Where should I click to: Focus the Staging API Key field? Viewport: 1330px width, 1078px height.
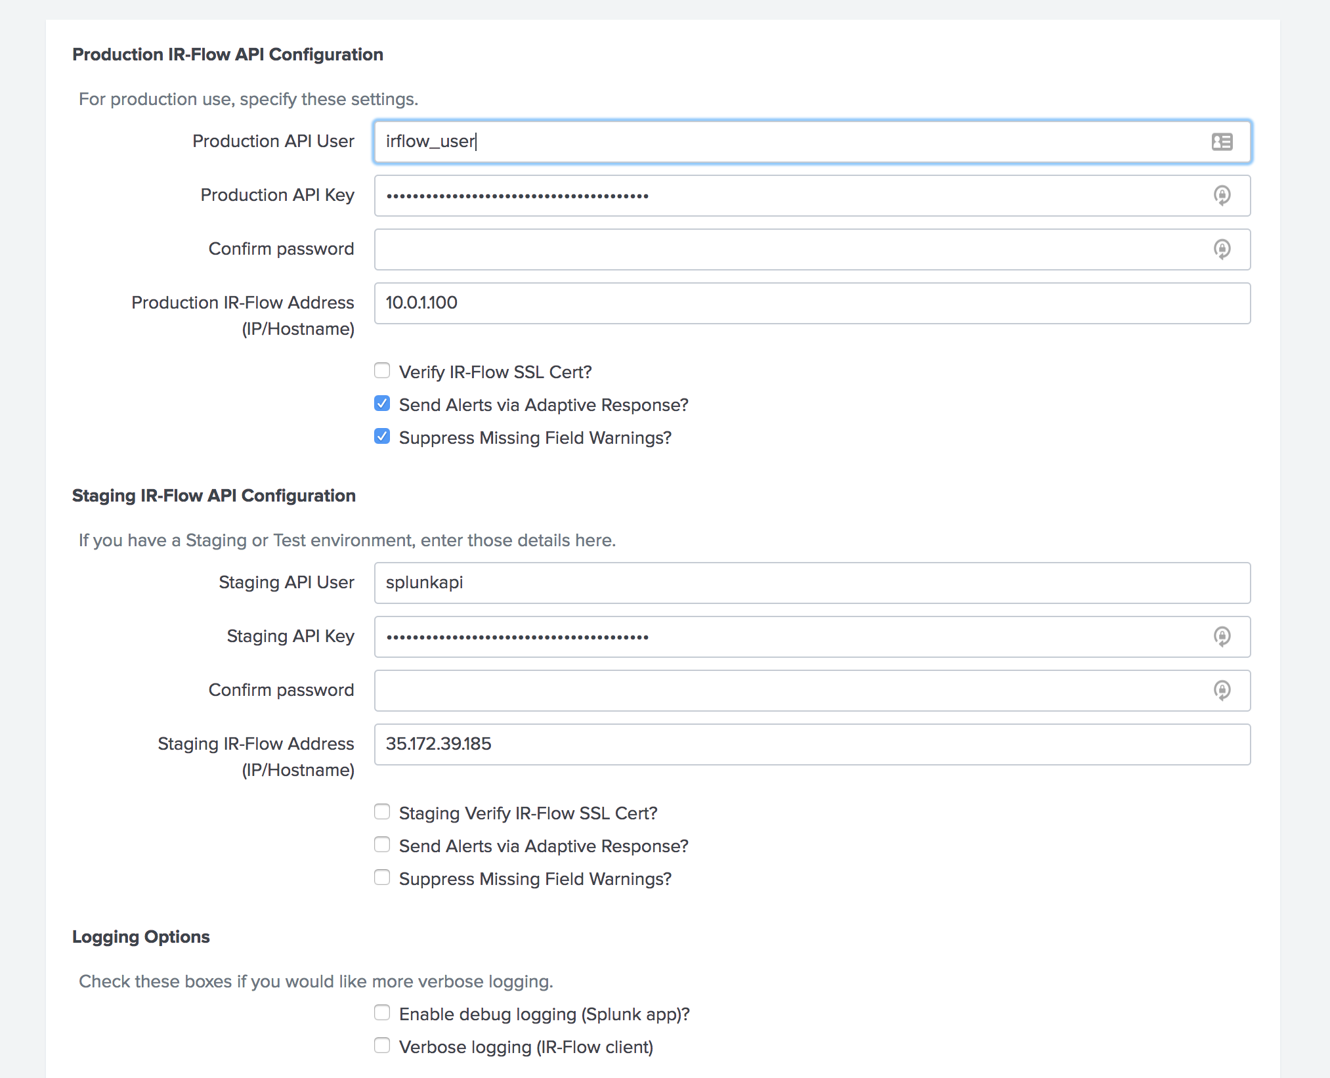[x=788, y=637]
